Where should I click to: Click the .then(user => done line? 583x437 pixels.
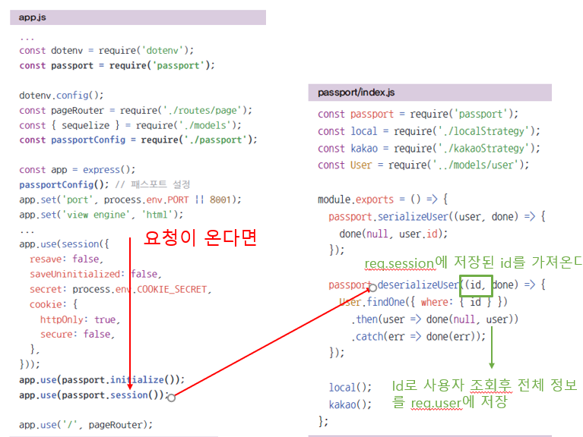click(x=434, y=319)
